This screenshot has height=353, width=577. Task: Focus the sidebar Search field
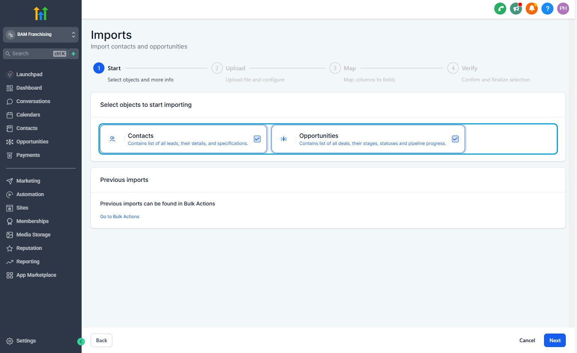coord(36,54)
